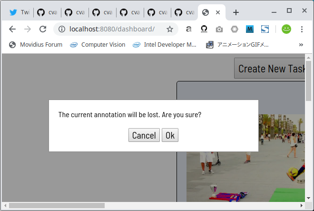Click the browser forward arrow

pyautogui.click(x=28, y=29)
